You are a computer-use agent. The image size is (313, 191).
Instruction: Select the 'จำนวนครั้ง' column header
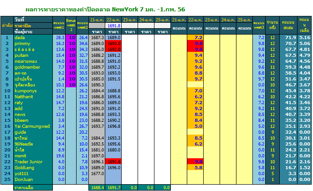[272, 25]
